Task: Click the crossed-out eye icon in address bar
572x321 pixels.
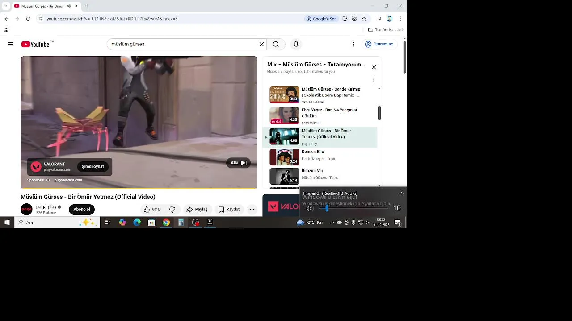Action: [x=354, y=19]
